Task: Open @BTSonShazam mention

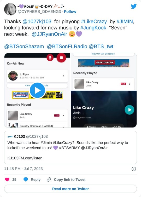Action: 24,47
